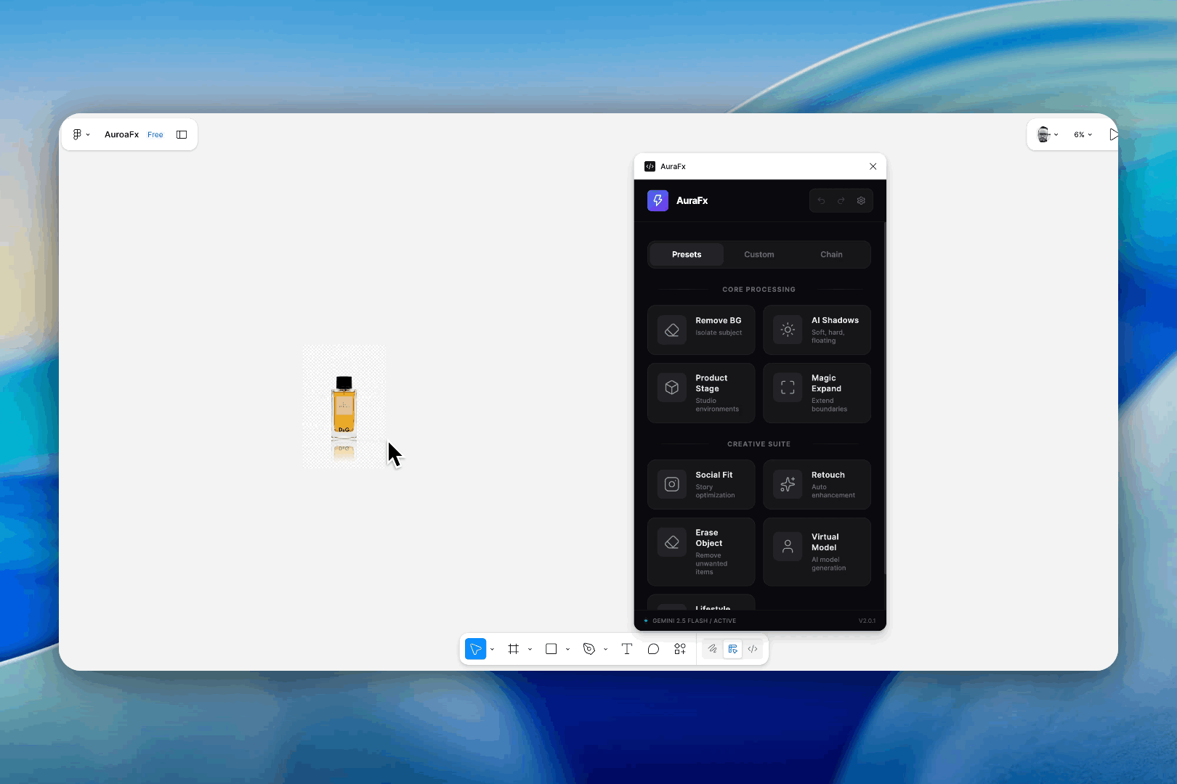
Task: Open the AuraFx settings gear
Action: tap(861, 200)
